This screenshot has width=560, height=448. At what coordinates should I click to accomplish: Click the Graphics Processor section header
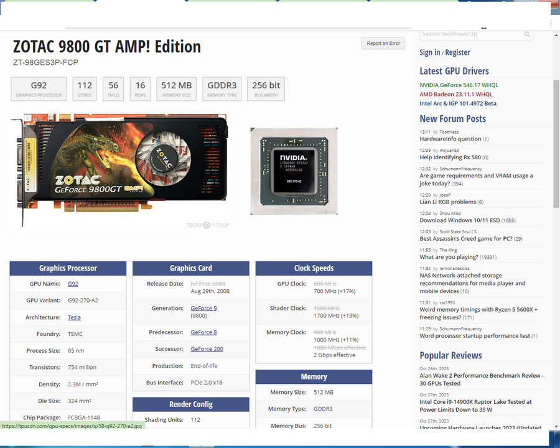(68, 268)
